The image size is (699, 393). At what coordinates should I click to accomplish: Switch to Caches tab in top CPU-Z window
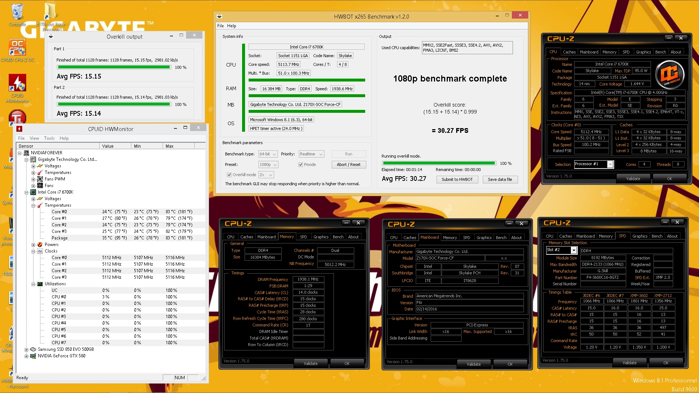[569, 52]
